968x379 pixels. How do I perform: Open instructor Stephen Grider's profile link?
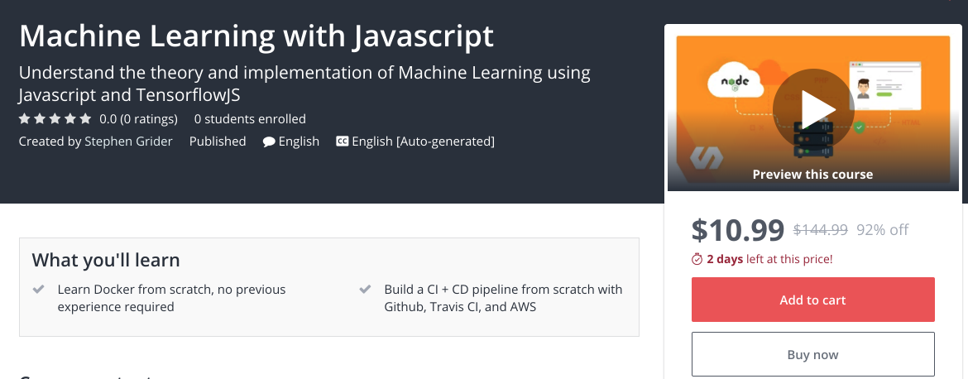[128, 142]
